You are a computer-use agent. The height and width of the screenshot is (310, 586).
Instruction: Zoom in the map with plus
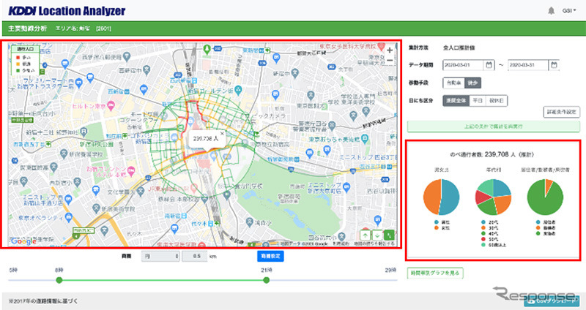coord(390,50)
